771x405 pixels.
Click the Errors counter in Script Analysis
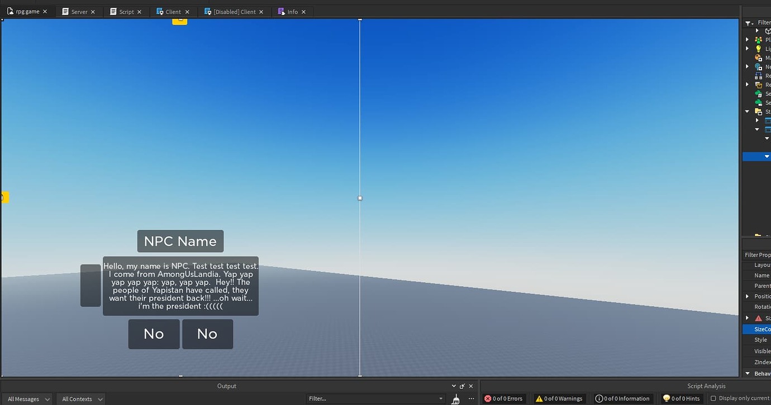click(503, 398)
